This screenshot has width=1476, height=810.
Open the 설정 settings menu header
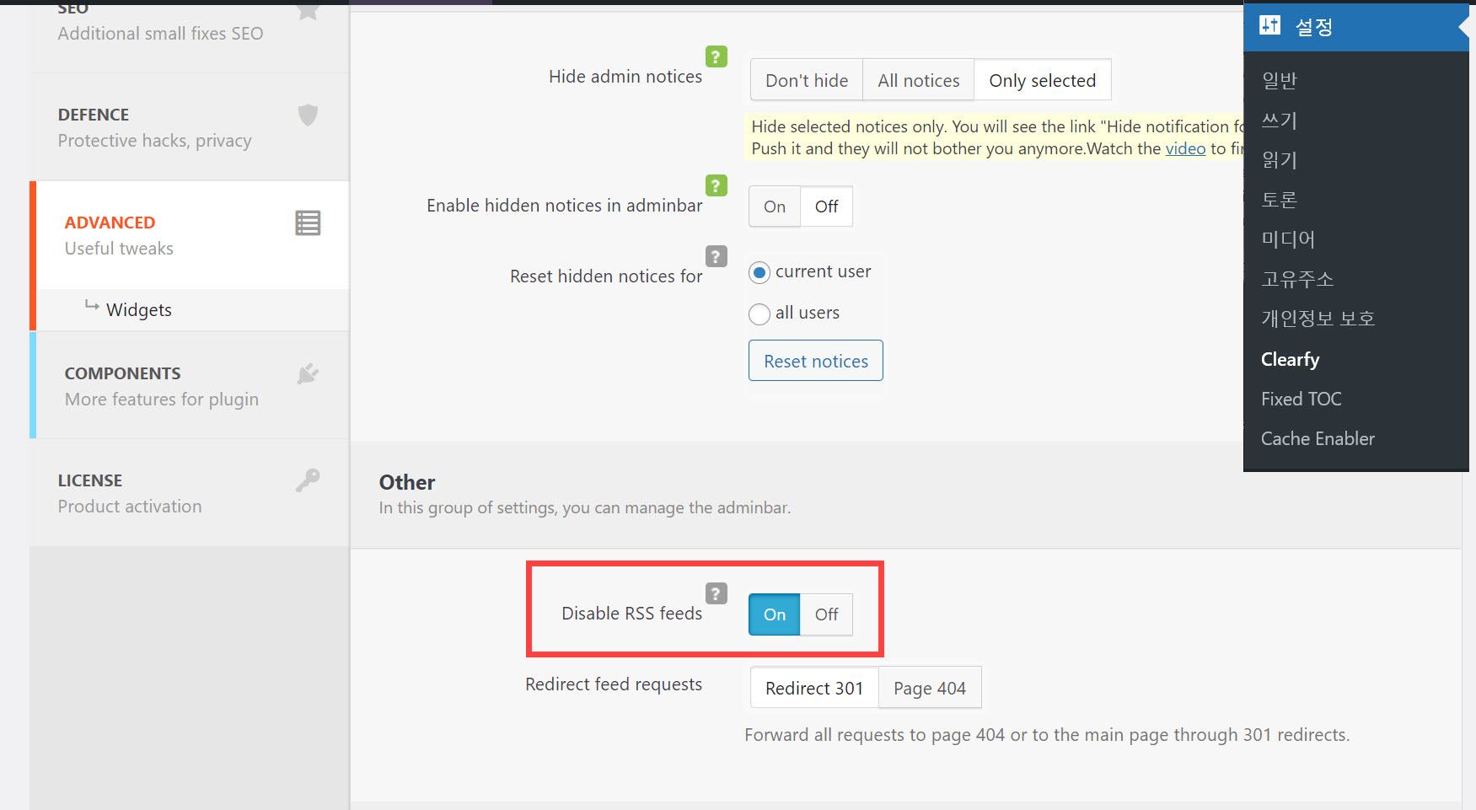tap(1355, 27)
